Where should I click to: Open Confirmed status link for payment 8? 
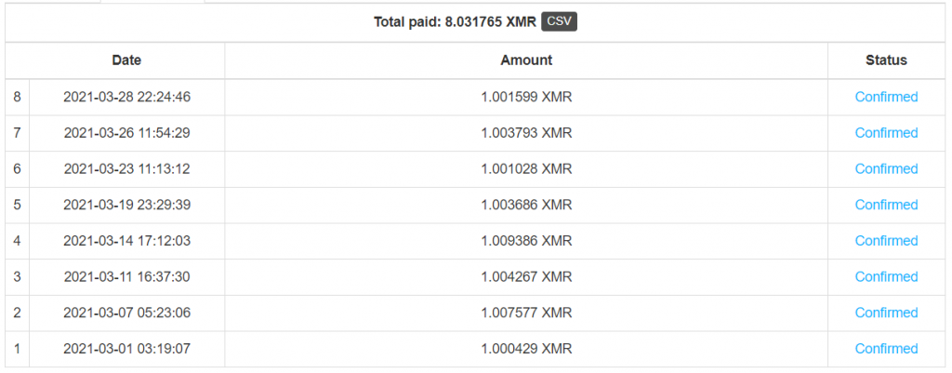click(886, 97)
